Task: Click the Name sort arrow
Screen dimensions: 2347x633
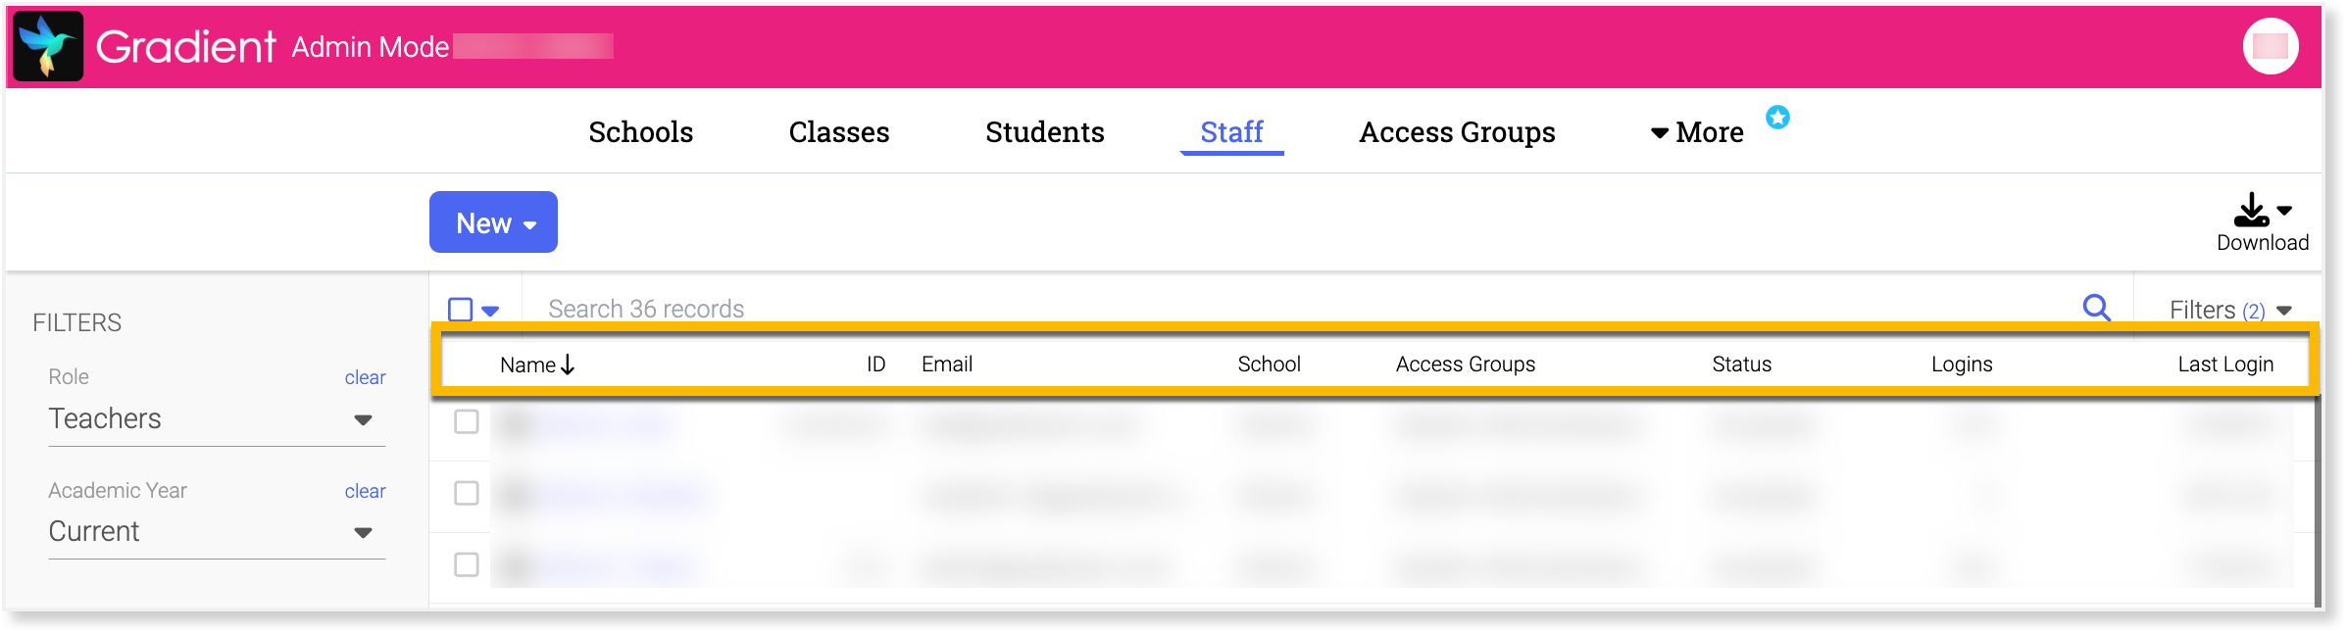Action: tap(568, 365)
